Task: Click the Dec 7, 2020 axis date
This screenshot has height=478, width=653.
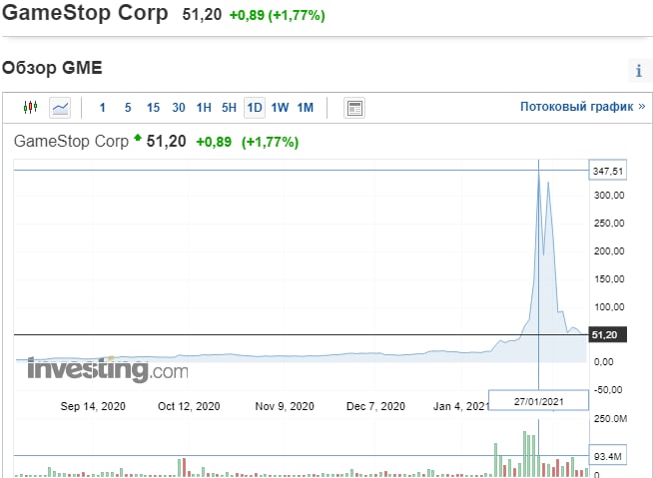Action: 375,406
